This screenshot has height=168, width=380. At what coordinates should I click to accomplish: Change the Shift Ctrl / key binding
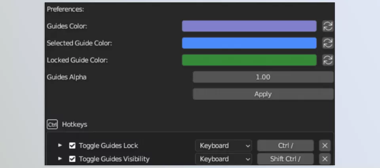(x=285, y=159)
